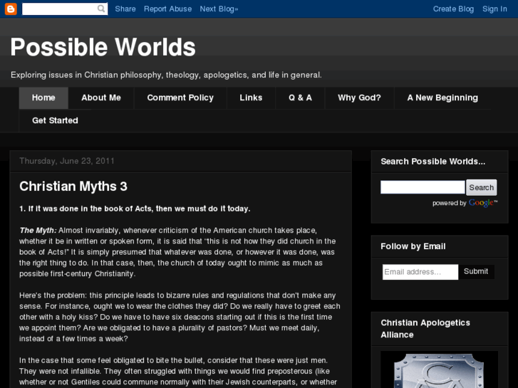Click the Email address input field
Viewport: 518px width, 388px height.
click(420, 272)
